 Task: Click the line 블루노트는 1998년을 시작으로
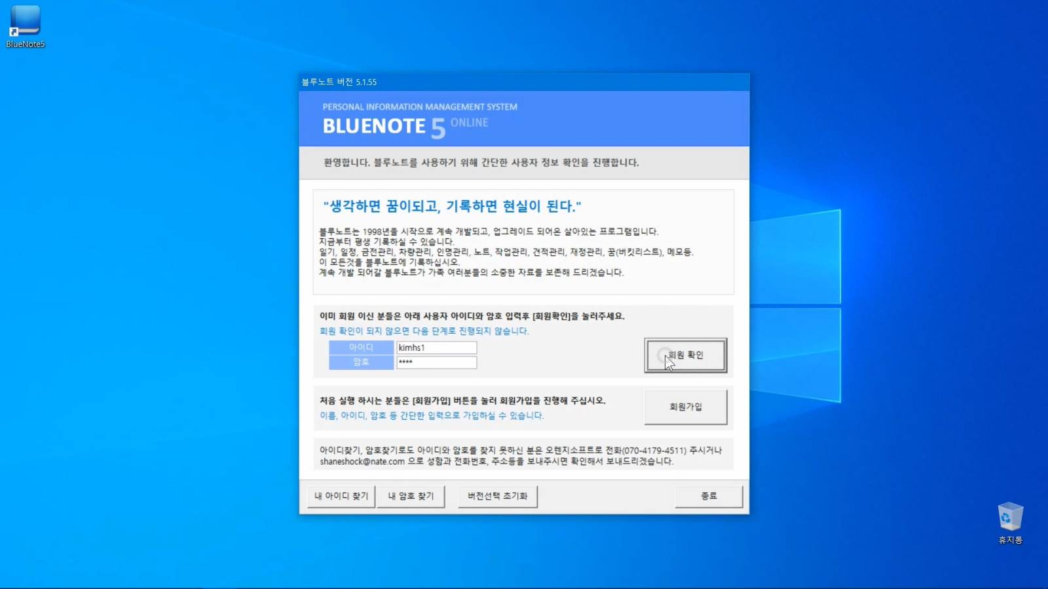(x=489, y=232)
